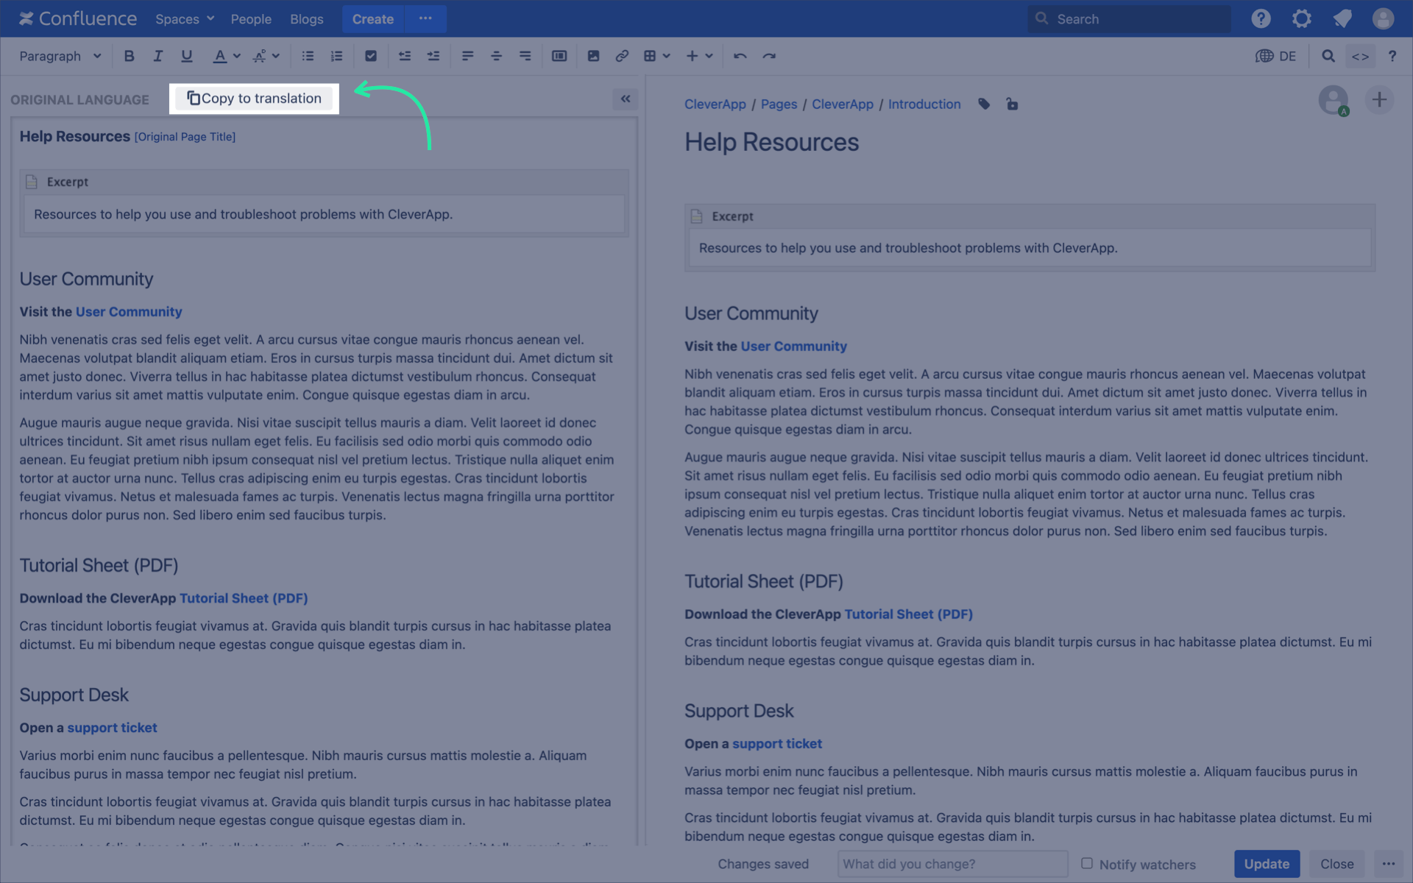Viewport: 1413px width, 883px height.
Task: Click Copy to translation button
Action: click(254, 99)
